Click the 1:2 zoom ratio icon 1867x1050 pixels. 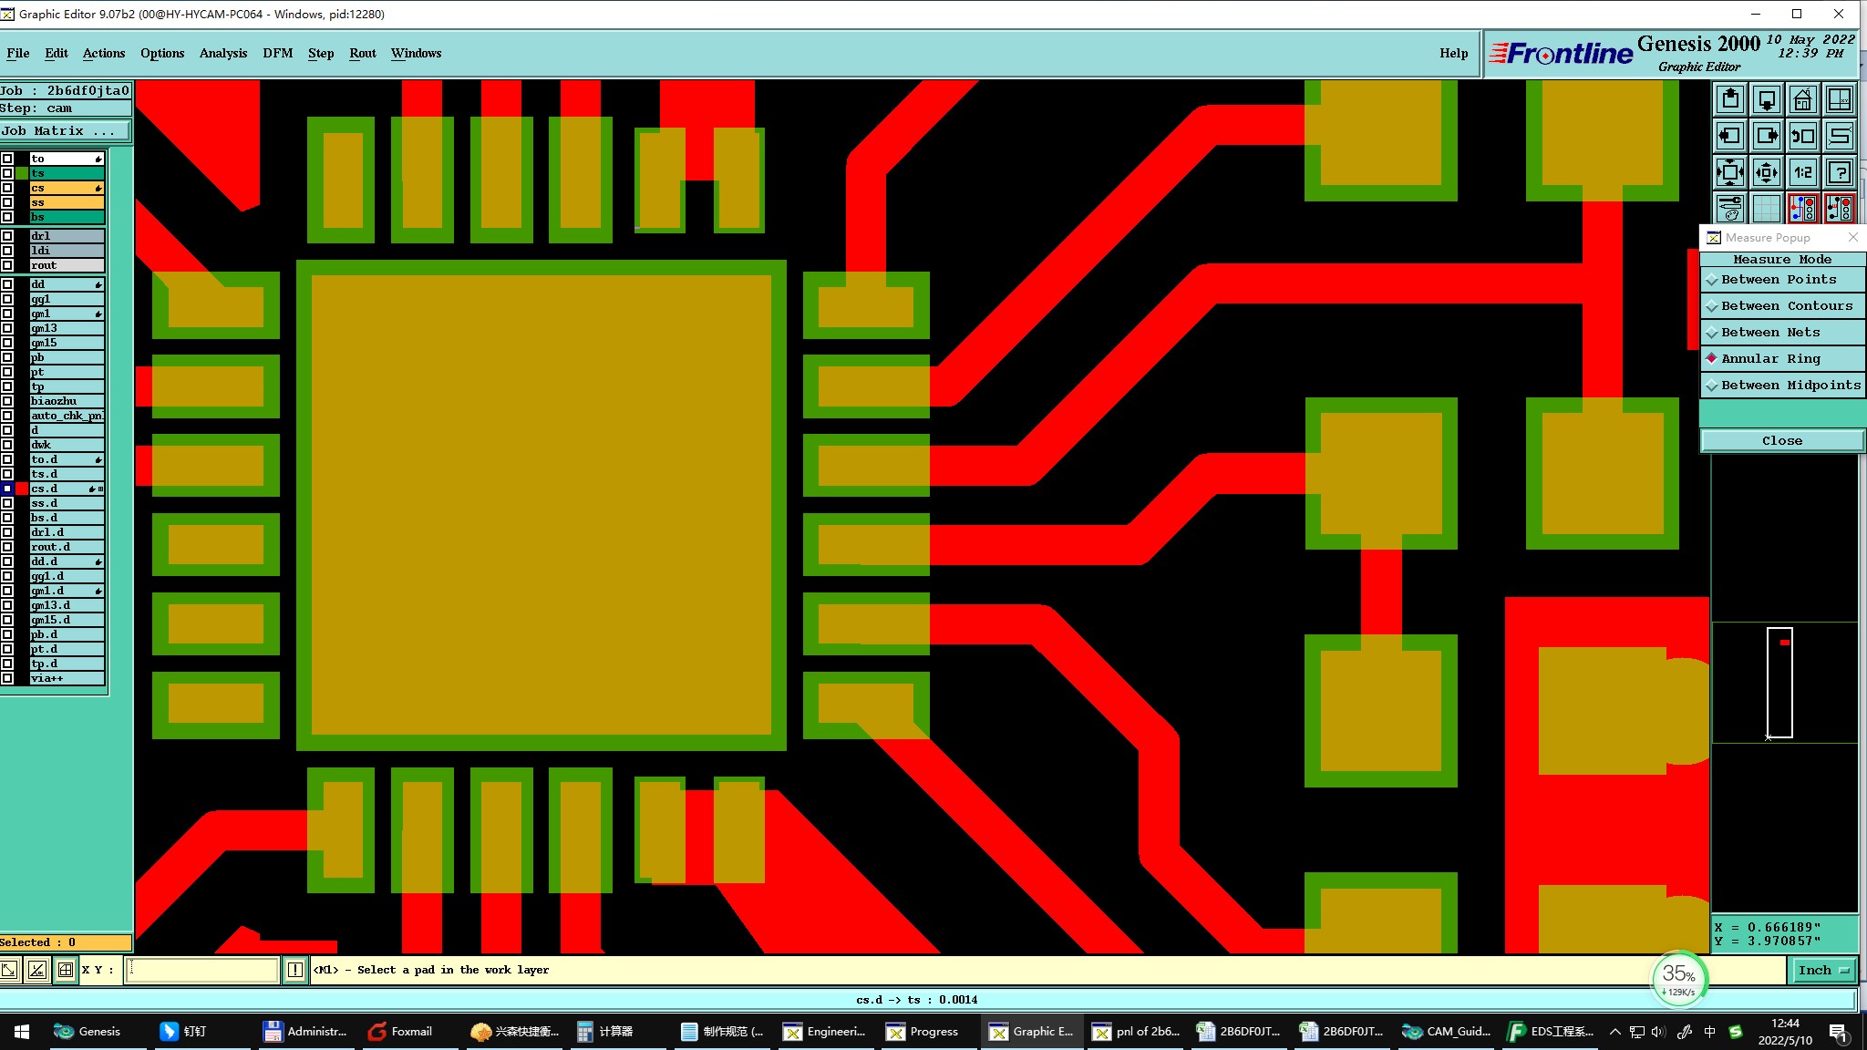point(1802,172)
